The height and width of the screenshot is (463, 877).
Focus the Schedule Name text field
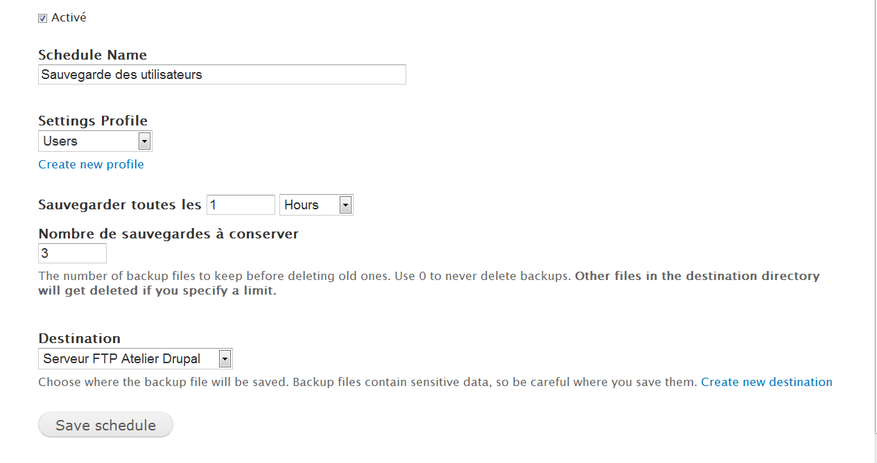coord(222,75)
